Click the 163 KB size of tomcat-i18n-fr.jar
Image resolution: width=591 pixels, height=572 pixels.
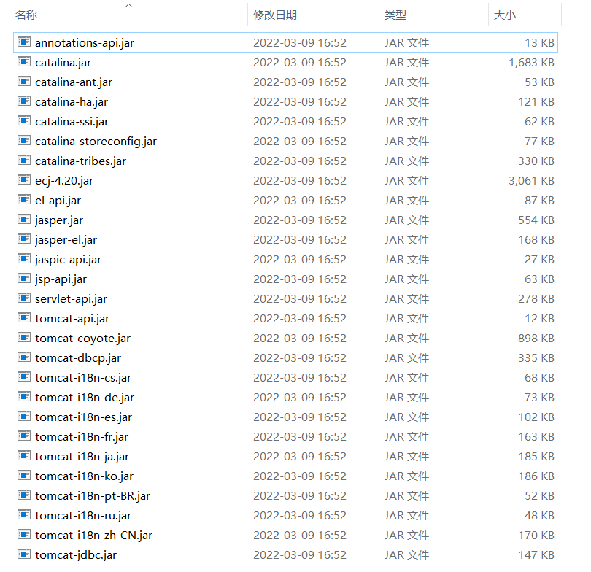(536, 436)
